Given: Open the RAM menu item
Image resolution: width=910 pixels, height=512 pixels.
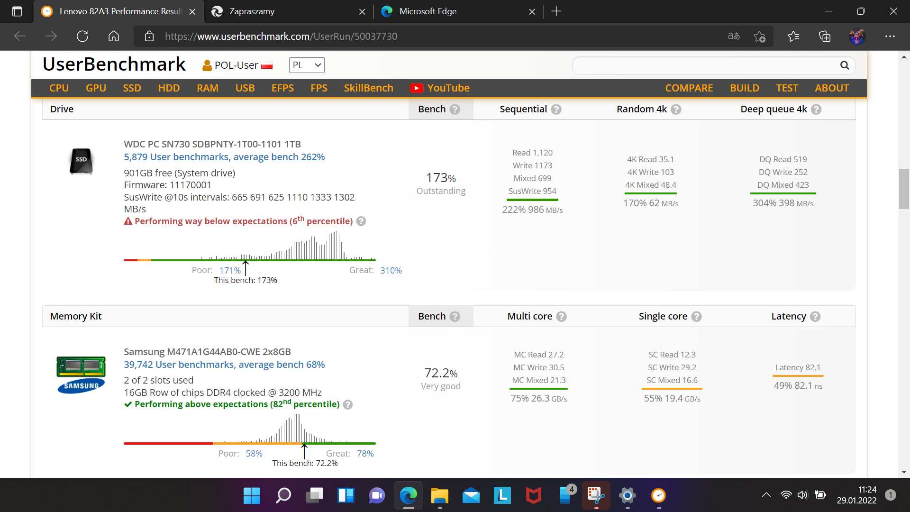Looking at the screenshot, I should (208, 88).
